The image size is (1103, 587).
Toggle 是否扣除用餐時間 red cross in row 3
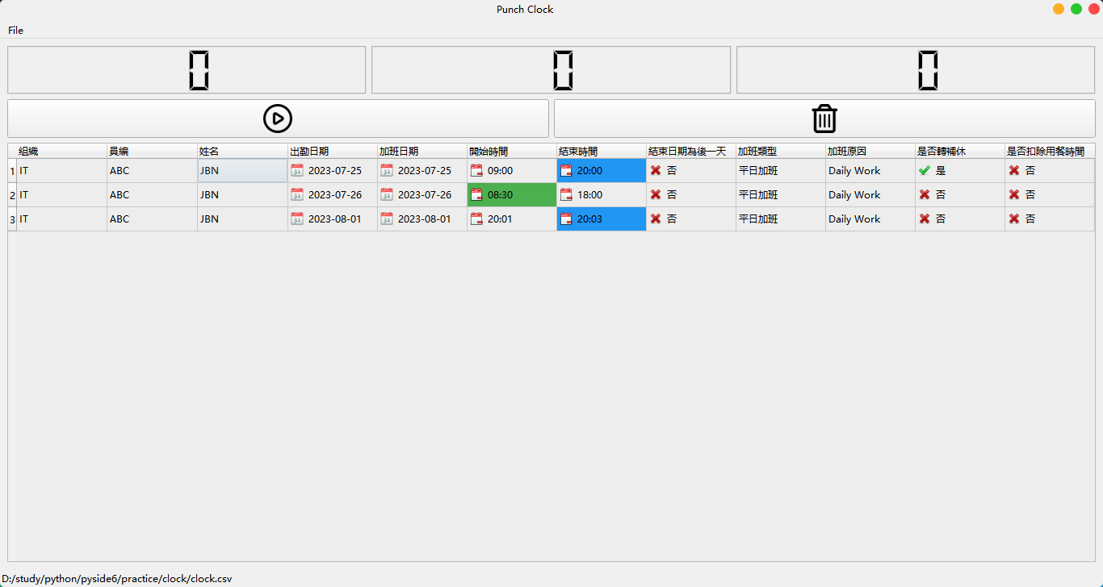pos(1014,219)
